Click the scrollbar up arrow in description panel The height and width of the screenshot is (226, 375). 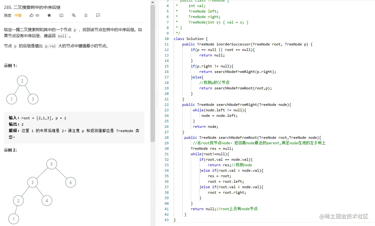click(153, 2)
